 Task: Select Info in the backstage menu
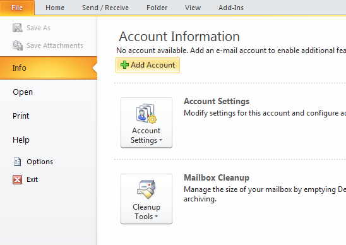49,68
